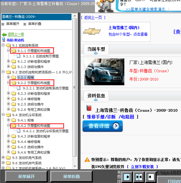
Task: Expand 9.1.3 说明与操作 folder
Action: (8, 67)
